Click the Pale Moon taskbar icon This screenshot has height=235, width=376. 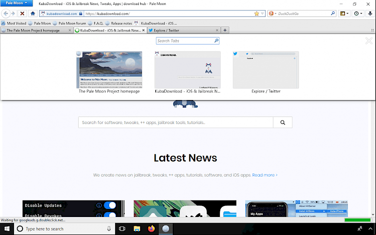166,229
